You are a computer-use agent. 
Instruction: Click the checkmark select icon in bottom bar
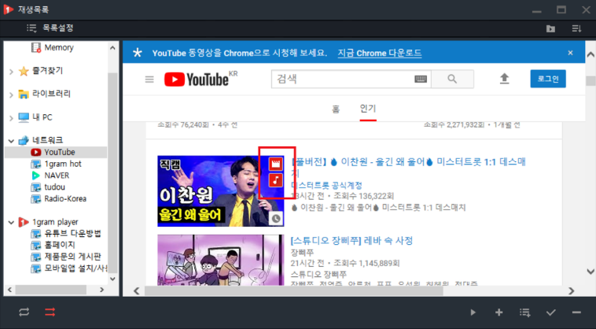click(550, 312)
